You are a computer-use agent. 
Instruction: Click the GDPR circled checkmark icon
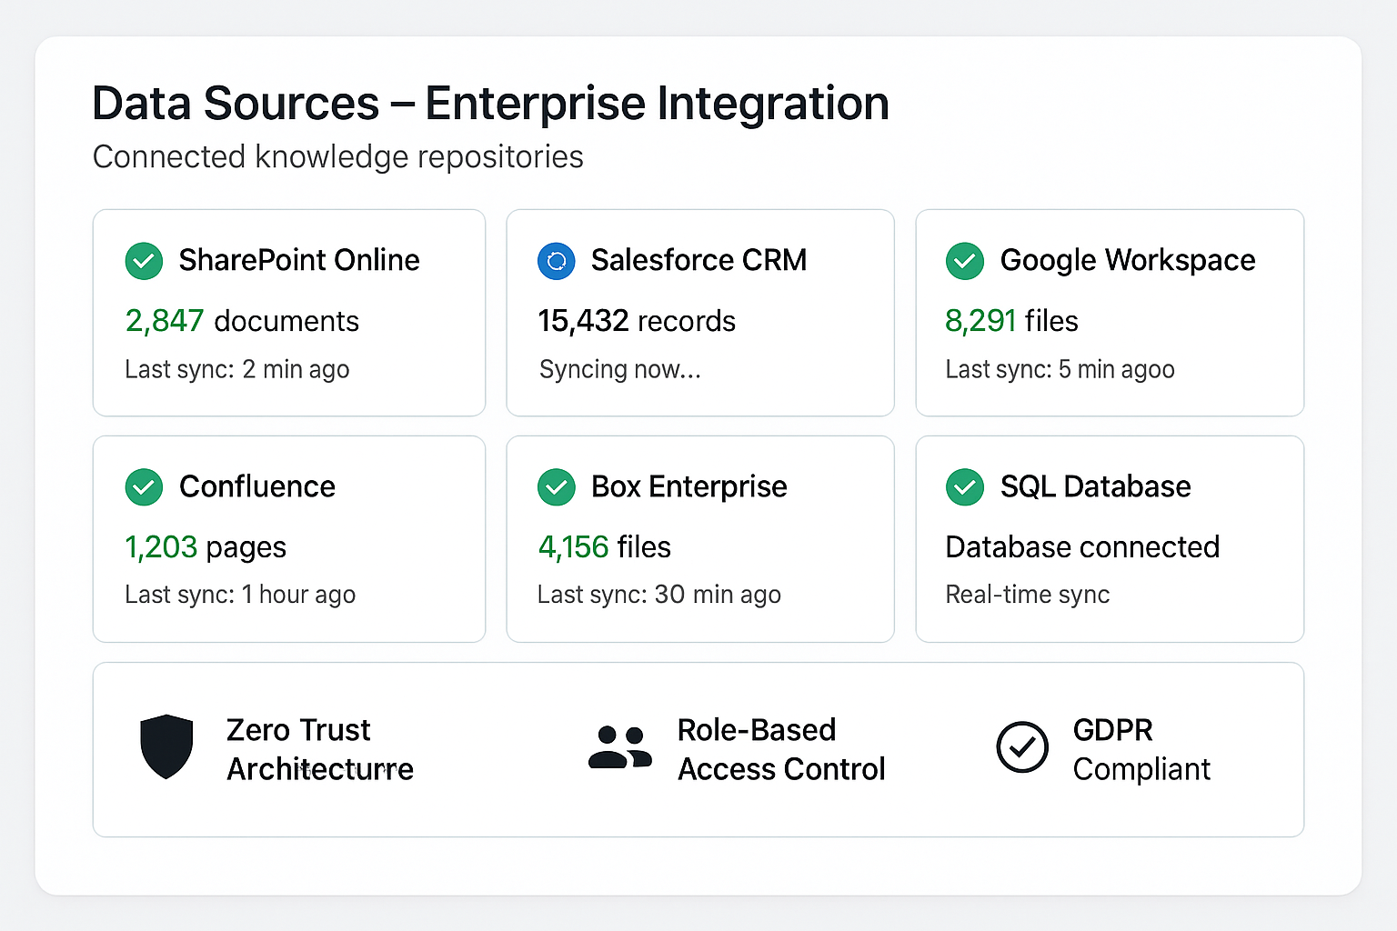1022,747
